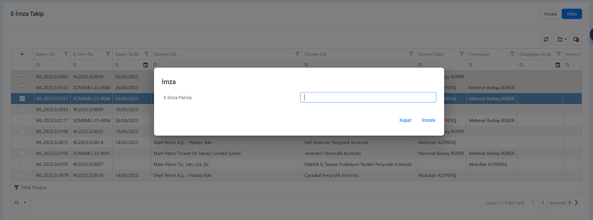The image size is (593, 220).
Task: Open calendar picker for Rapor Tarihi filter
Action: (x=146, y=65)
